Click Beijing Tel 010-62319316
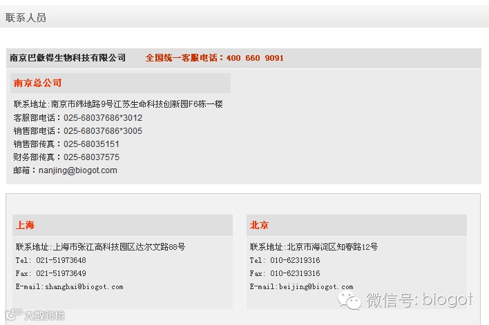Viewport: 489px width, 325px height. pos(295,260)
